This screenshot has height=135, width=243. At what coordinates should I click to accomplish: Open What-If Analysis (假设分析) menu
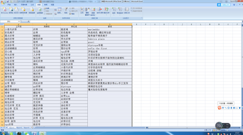click(106, 11)
